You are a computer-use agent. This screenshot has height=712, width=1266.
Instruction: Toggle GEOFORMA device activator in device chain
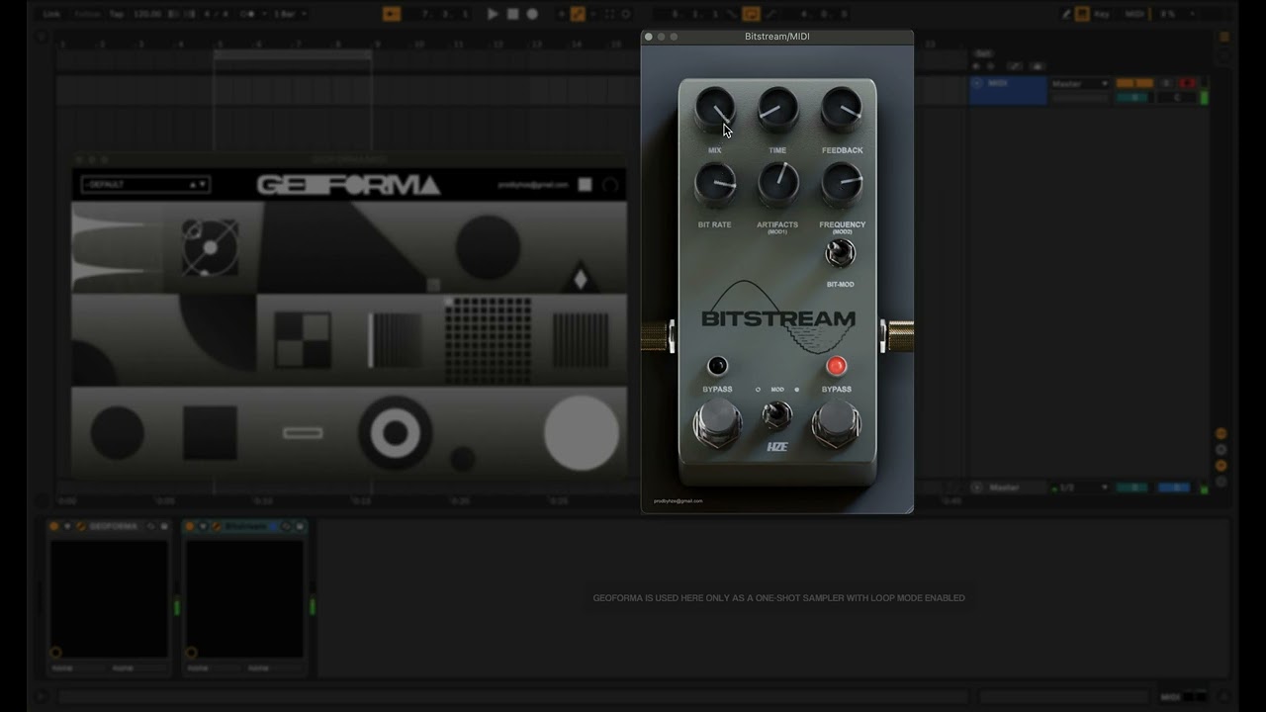pyautogui.click(x=54, y=526)
